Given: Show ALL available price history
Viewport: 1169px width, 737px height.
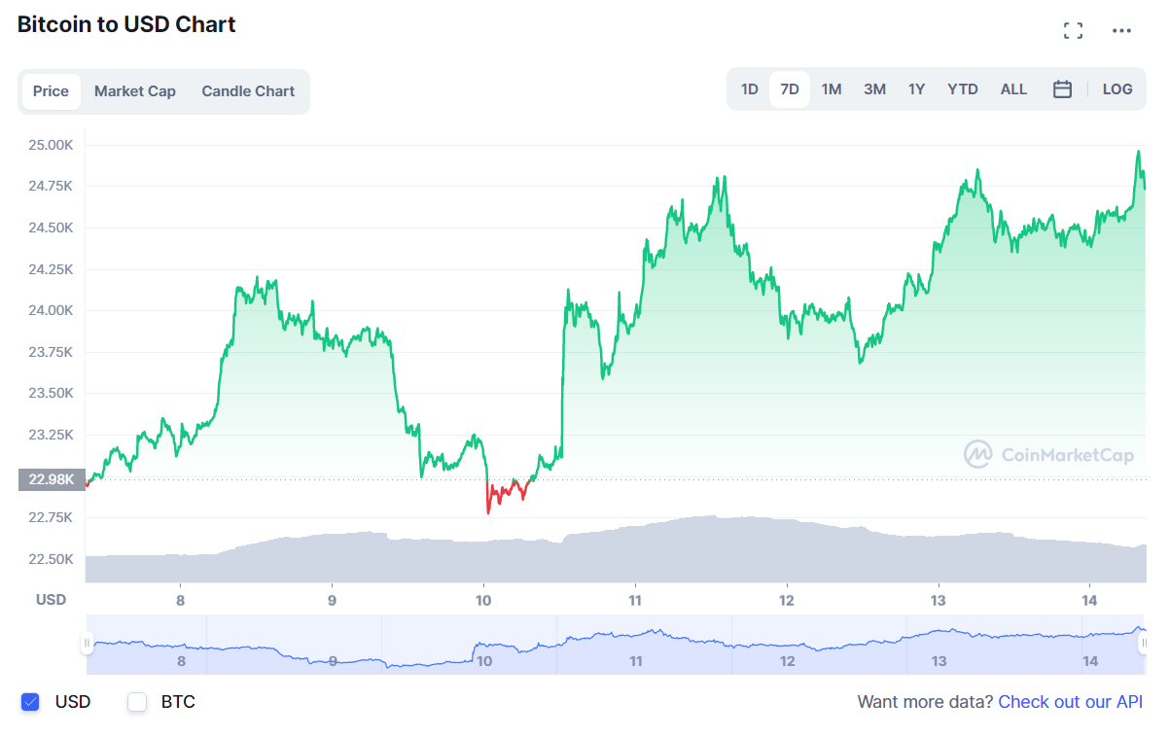Looking at the screenshot, I should [1013, 88].
